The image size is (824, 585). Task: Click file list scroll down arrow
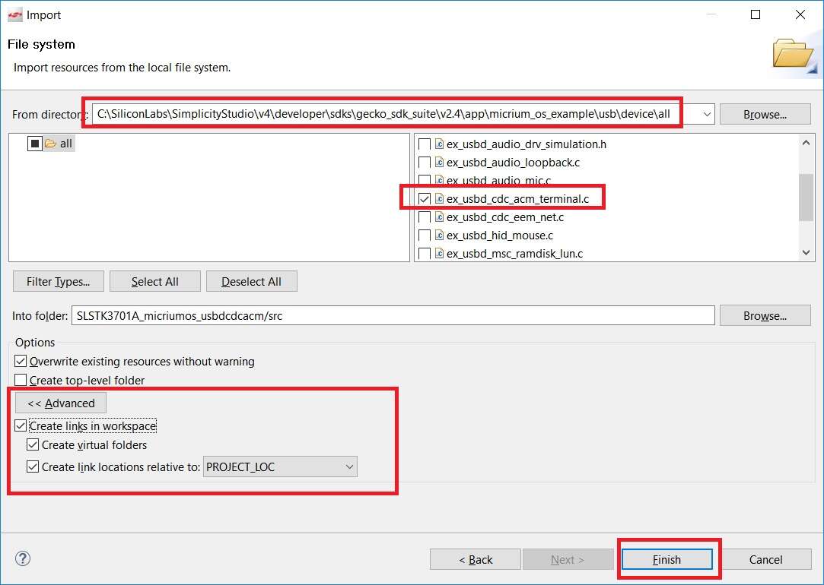(807, 253)
